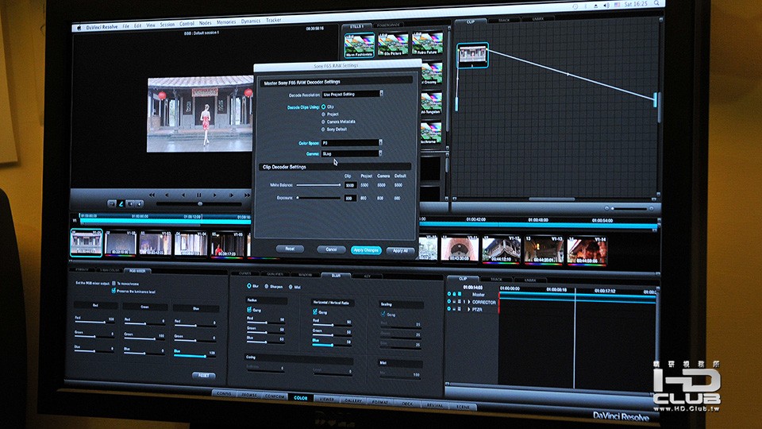Expand the CORRECTOR track in keyframe panel
The height and width of the screenshot is (429, 762).
pos(469,302)
